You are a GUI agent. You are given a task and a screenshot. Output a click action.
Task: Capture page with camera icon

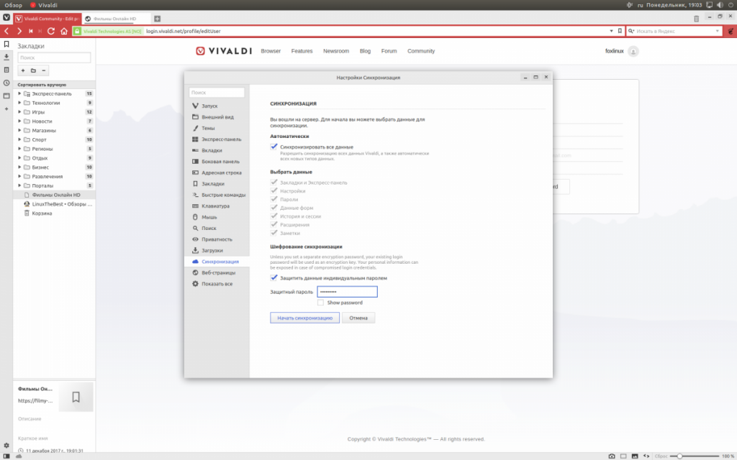pyautogui.click(x=612, y=456)
